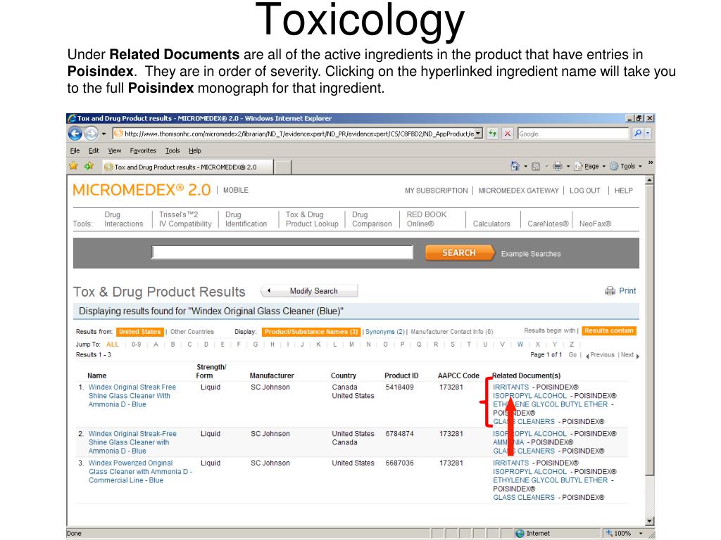Expand the address bar URL history dropdown
721x540 pixels.
[479, 134]
